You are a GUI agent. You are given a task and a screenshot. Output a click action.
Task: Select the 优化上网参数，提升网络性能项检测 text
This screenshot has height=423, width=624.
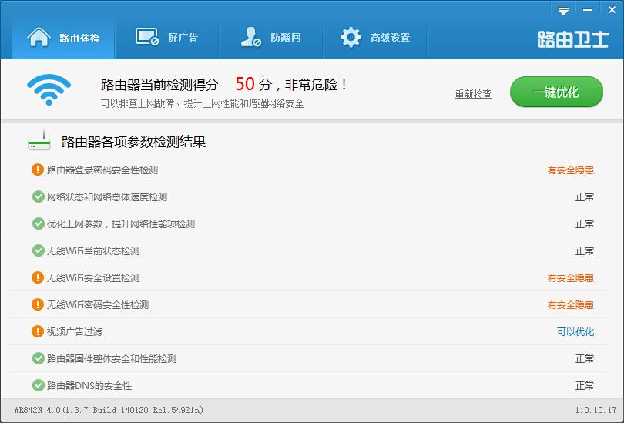click(121, 224)
